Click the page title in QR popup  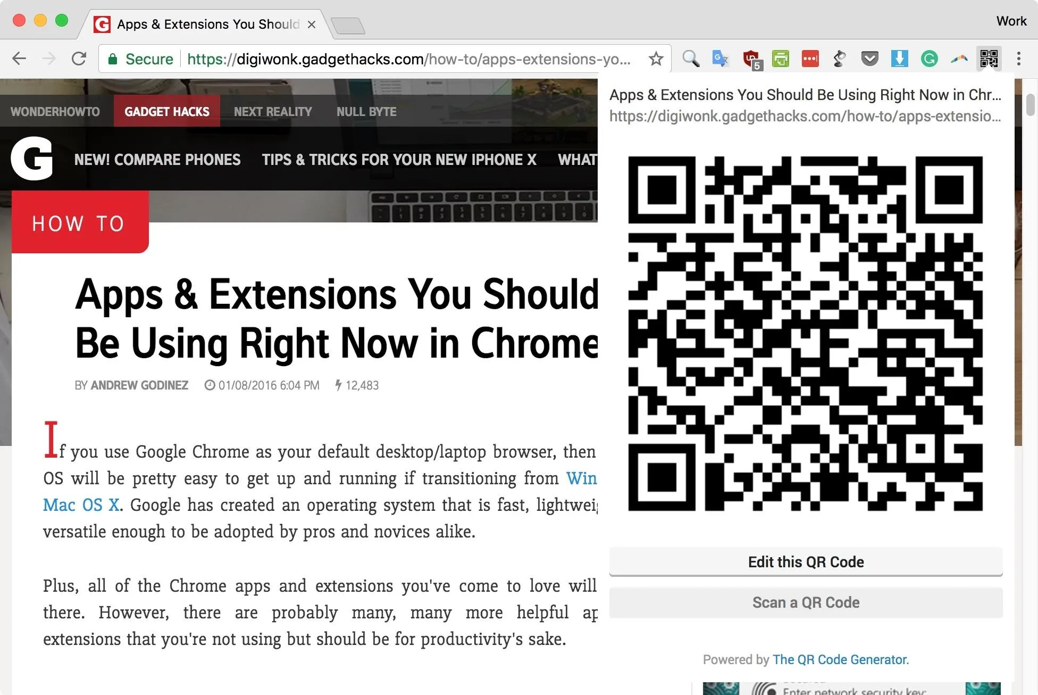(805, 95)
